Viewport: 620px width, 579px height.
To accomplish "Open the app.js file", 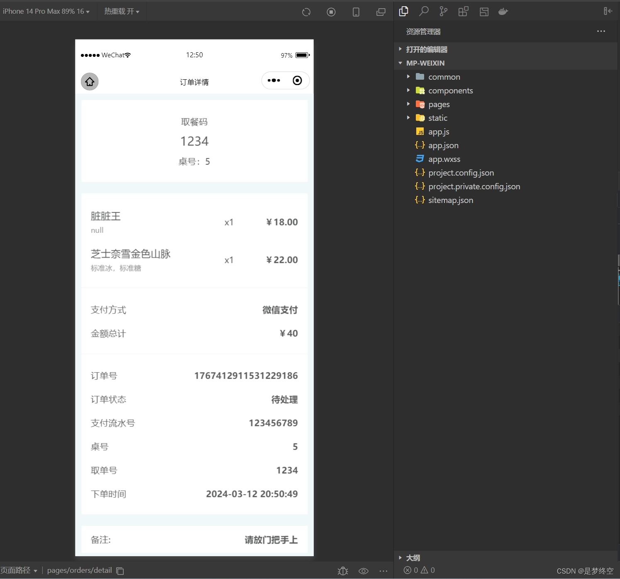I will [x=439, y=132].
